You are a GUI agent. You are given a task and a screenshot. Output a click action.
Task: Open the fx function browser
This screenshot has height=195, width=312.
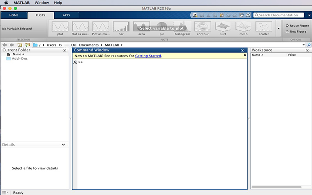(x=75, y=62)
